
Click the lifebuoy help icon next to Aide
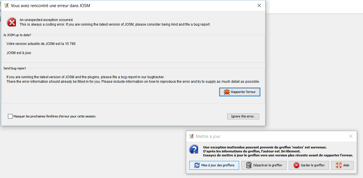[339, 165]
